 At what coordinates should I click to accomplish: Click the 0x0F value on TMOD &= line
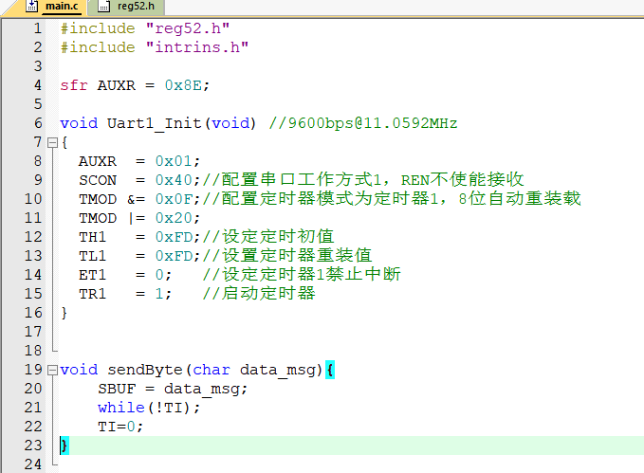(174, 199)
